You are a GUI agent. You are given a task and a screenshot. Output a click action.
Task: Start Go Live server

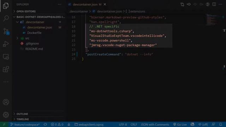pyautogui.click(x=180, y=125)
